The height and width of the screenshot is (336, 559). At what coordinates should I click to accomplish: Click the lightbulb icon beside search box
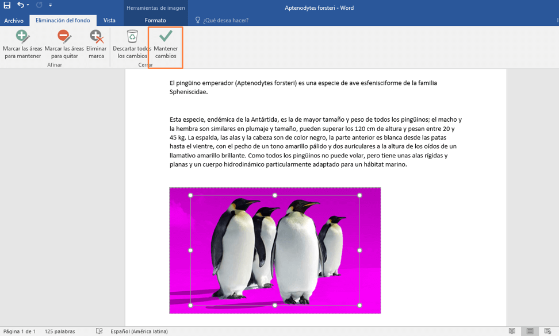coord(198,20)
